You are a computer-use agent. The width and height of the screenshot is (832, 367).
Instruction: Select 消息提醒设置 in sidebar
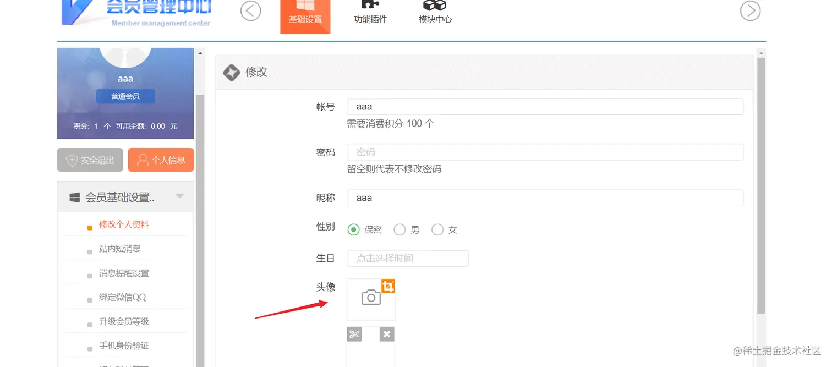(x=124, y=273)
